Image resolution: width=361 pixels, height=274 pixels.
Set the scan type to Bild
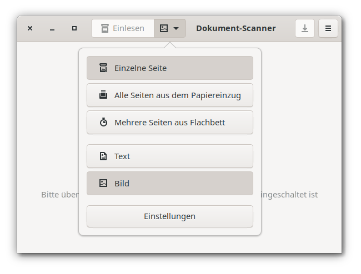[x=169, y=183]
